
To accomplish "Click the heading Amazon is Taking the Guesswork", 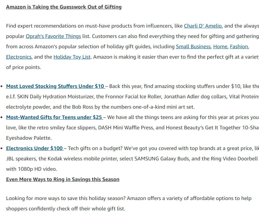I will (64, 7).
